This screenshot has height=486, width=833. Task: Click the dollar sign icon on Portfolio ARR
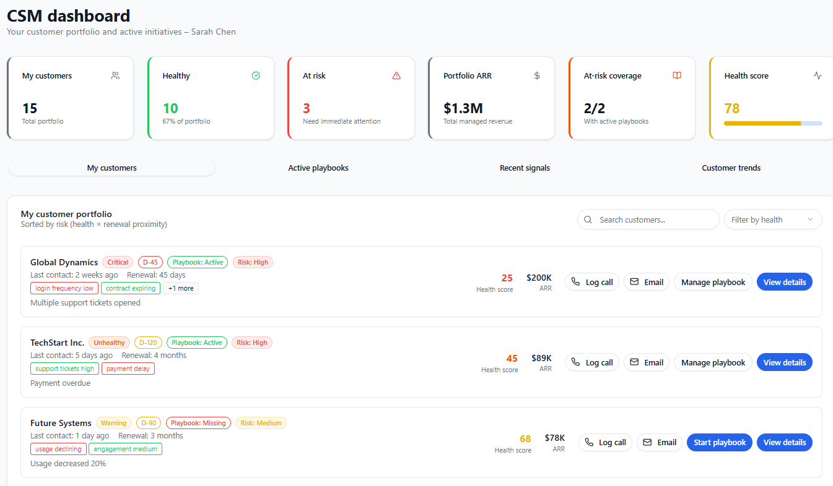(537, 75)
